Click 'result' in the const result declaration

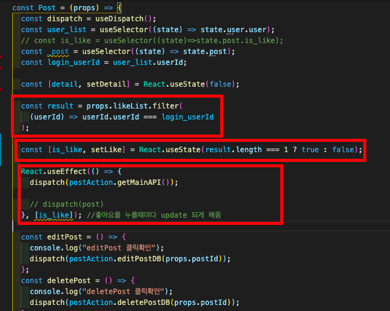[60, 106]
